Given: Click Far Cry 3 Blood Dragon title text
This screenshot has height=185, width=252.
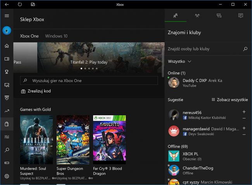Looking at the screenshot, I should pyautogui.click(x=107, y=171).
